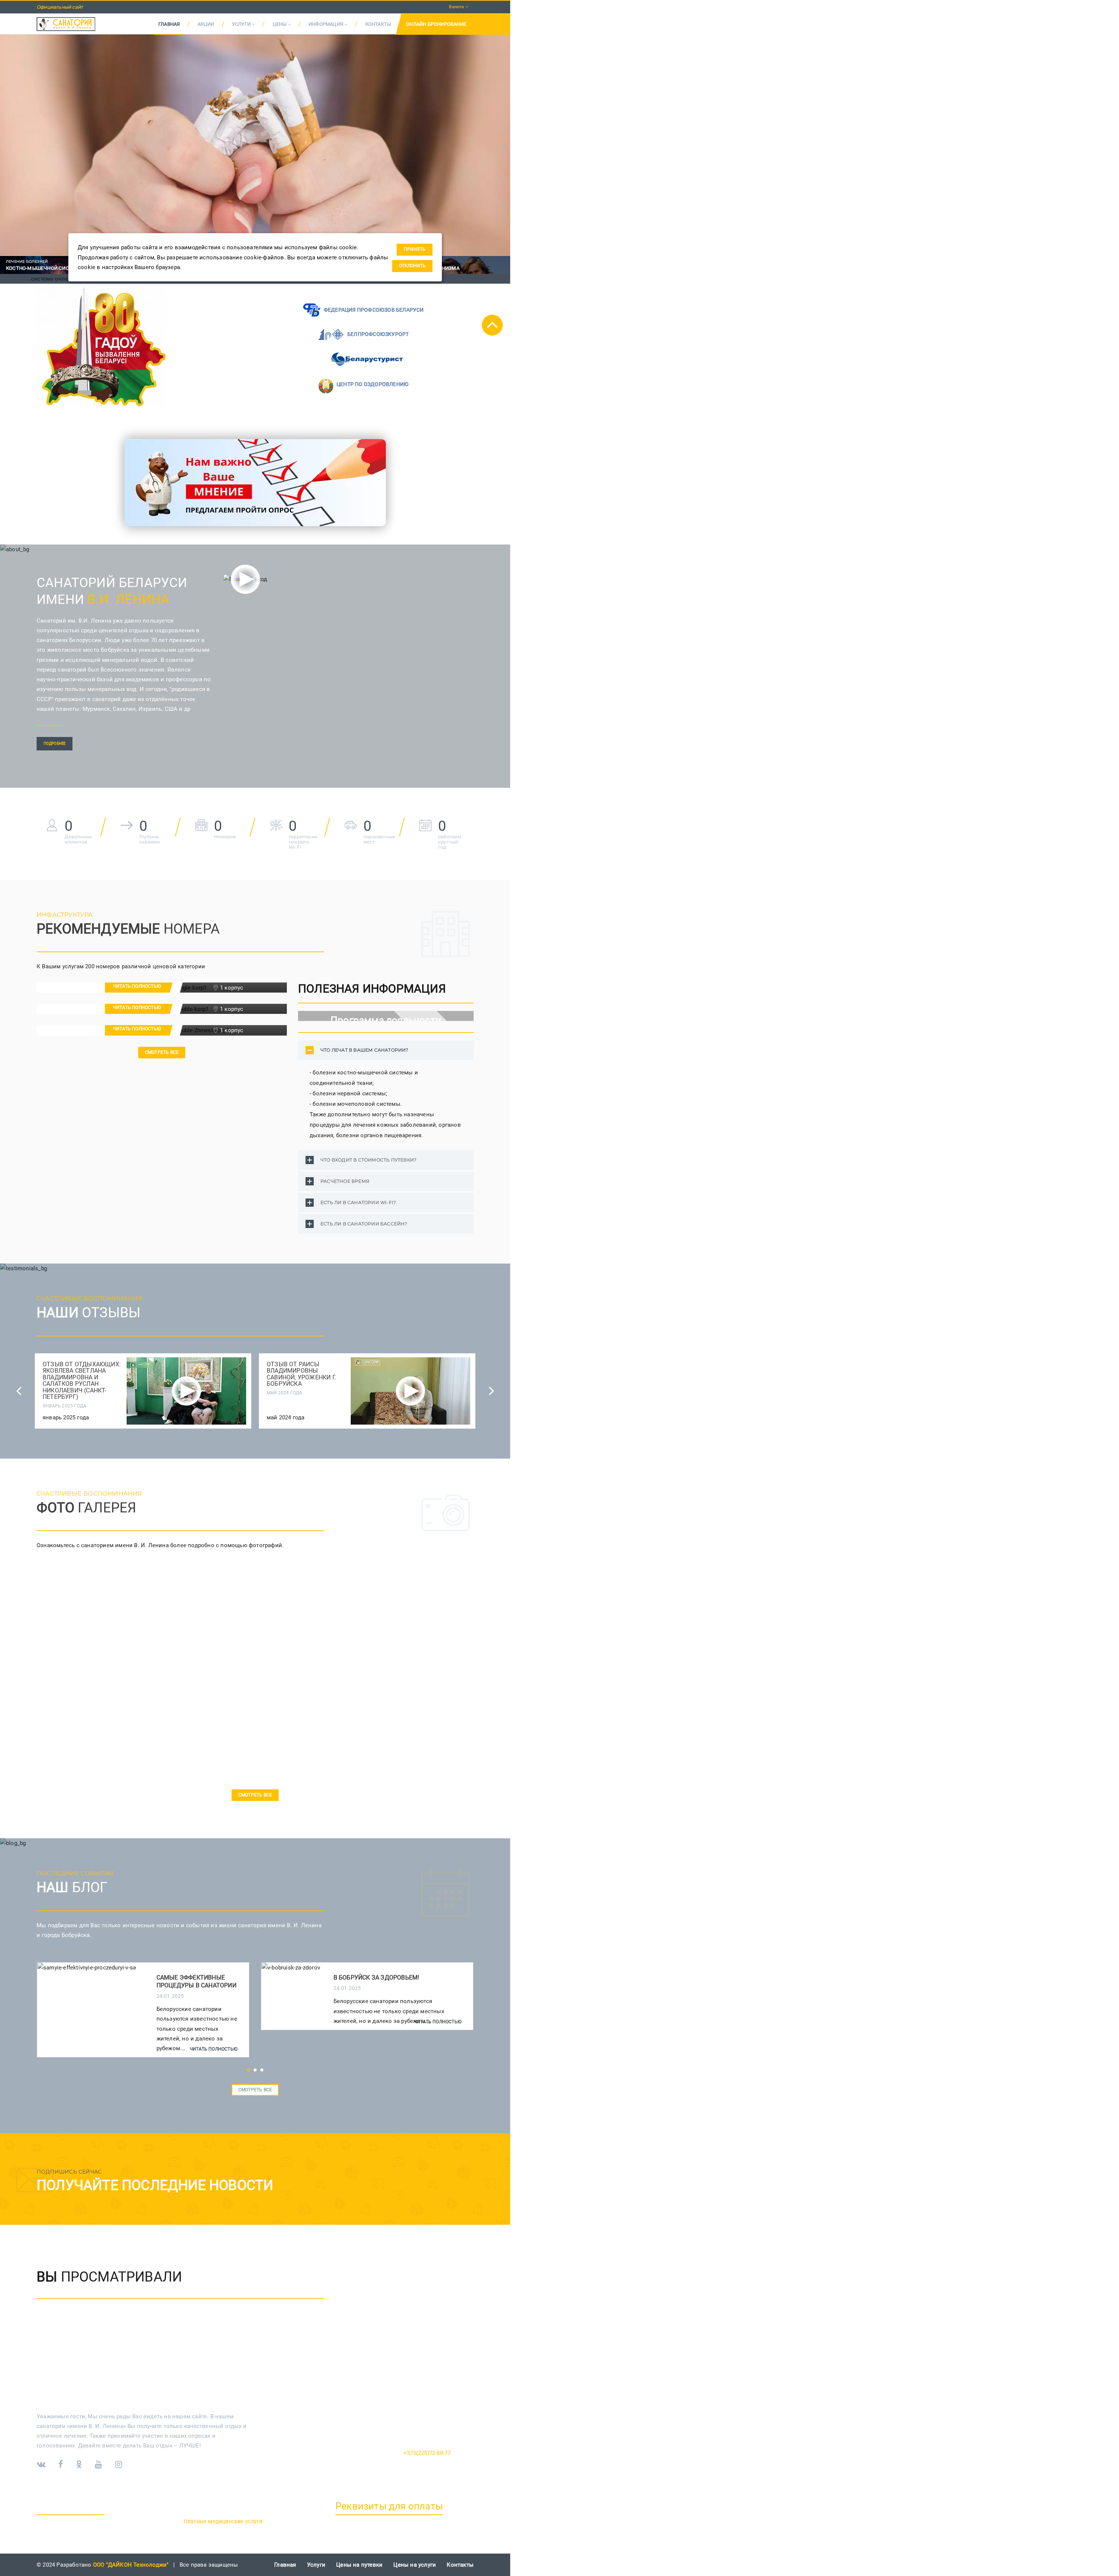Open the Instagram icon in footer
Image resolution: width=1119 pixels, height=2576 pixels.
coord(118,2464)
